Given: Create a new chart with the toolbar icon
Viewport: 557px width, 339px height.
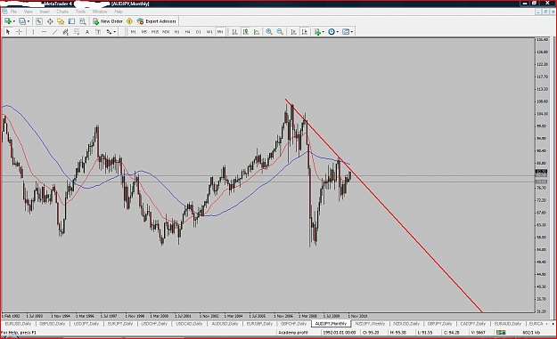Looking at the screenshot, I should (7, 21).
